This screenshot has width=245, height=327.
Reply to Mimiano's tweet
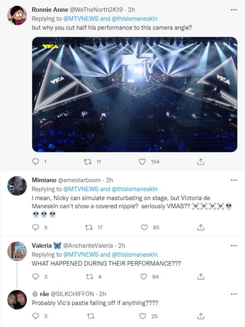36,228
